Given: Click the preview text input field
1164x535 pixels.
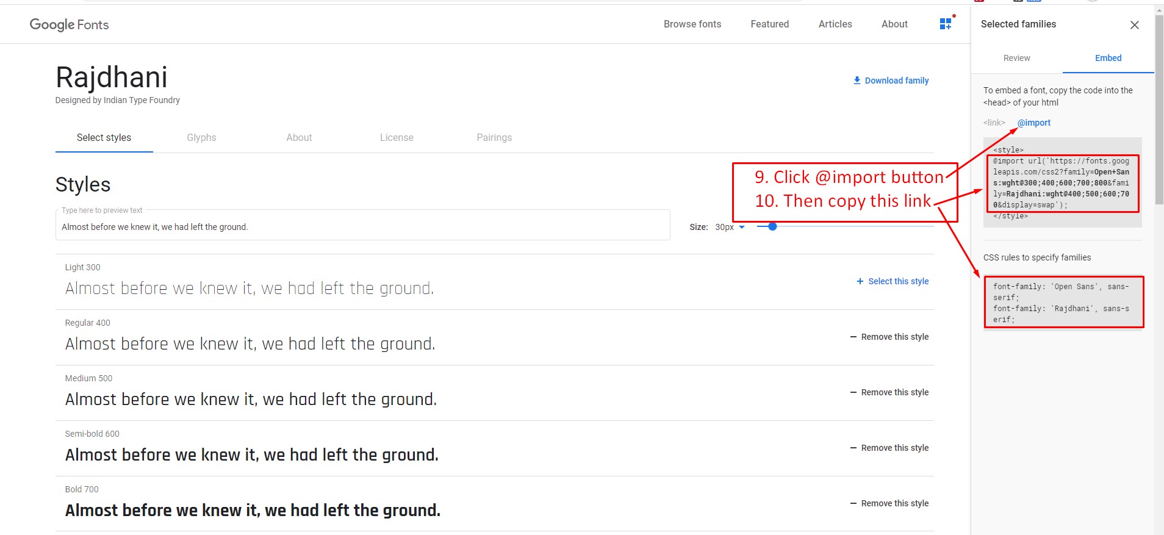Looking at the screenshot, I should (x=362, y=225).
